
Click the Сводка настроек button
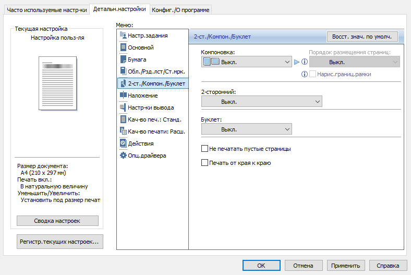(57, 221)
